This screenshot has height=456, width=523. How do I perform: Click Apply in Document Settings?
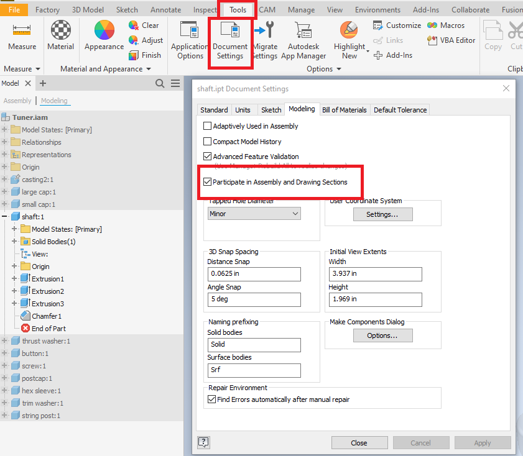point(483,443)
